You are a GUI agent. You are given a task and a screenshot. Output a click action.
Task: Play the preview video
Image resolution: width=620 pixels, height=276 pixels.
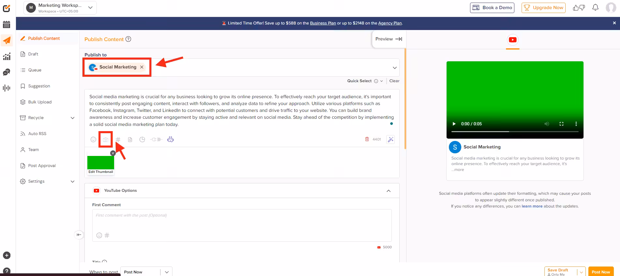(x=454, y=124)
